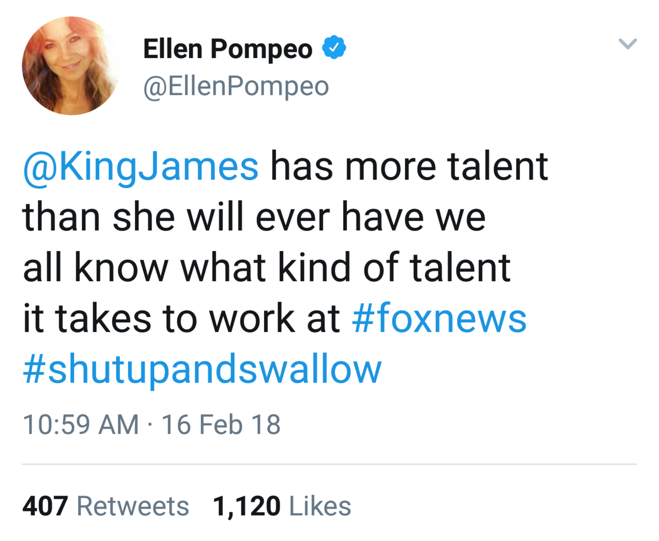Click the "all know what kind of talent" line
Screen dimensions: 659x541
click(267, 267)
